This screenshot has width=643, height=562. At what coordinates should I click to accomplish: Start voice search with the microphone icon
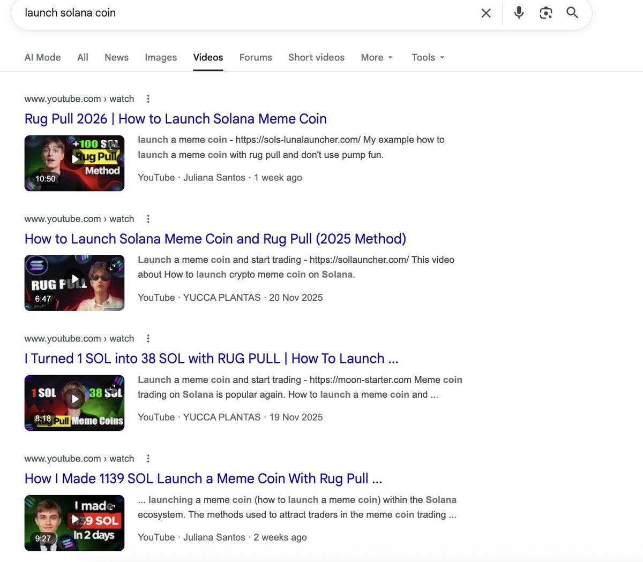click(519, 12)
